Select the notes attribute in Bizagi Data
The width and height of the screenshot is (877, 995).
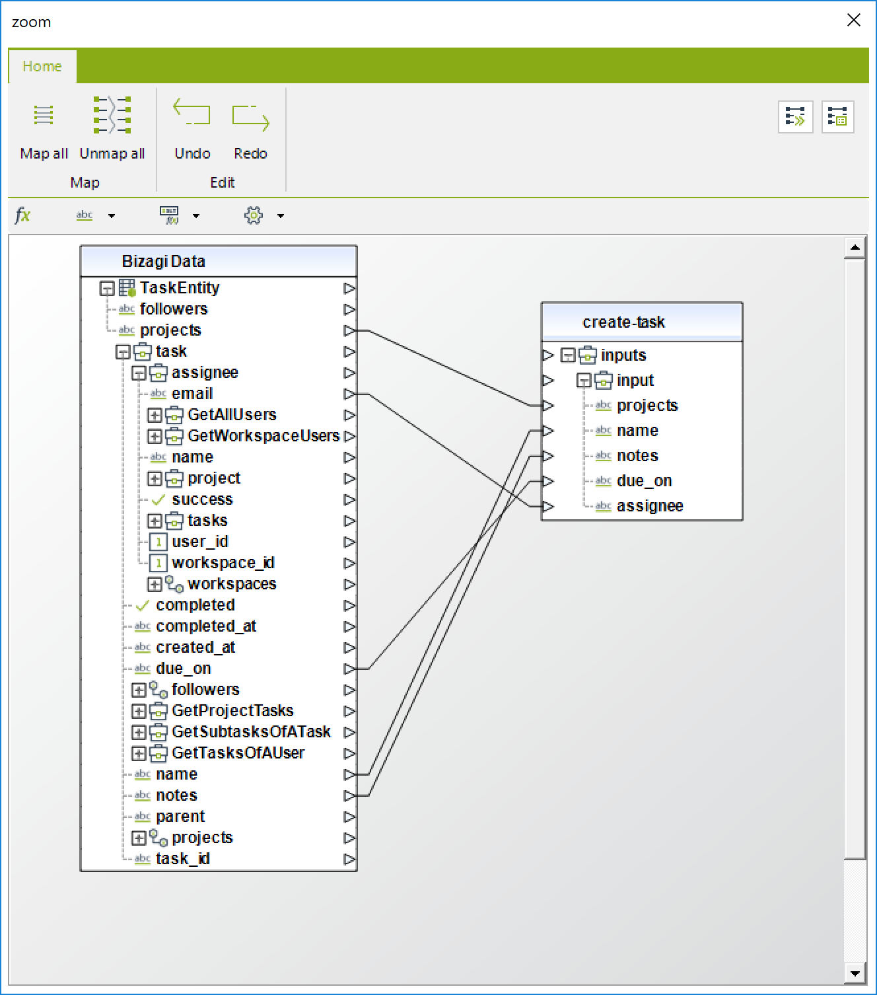[x=176, y=795]
